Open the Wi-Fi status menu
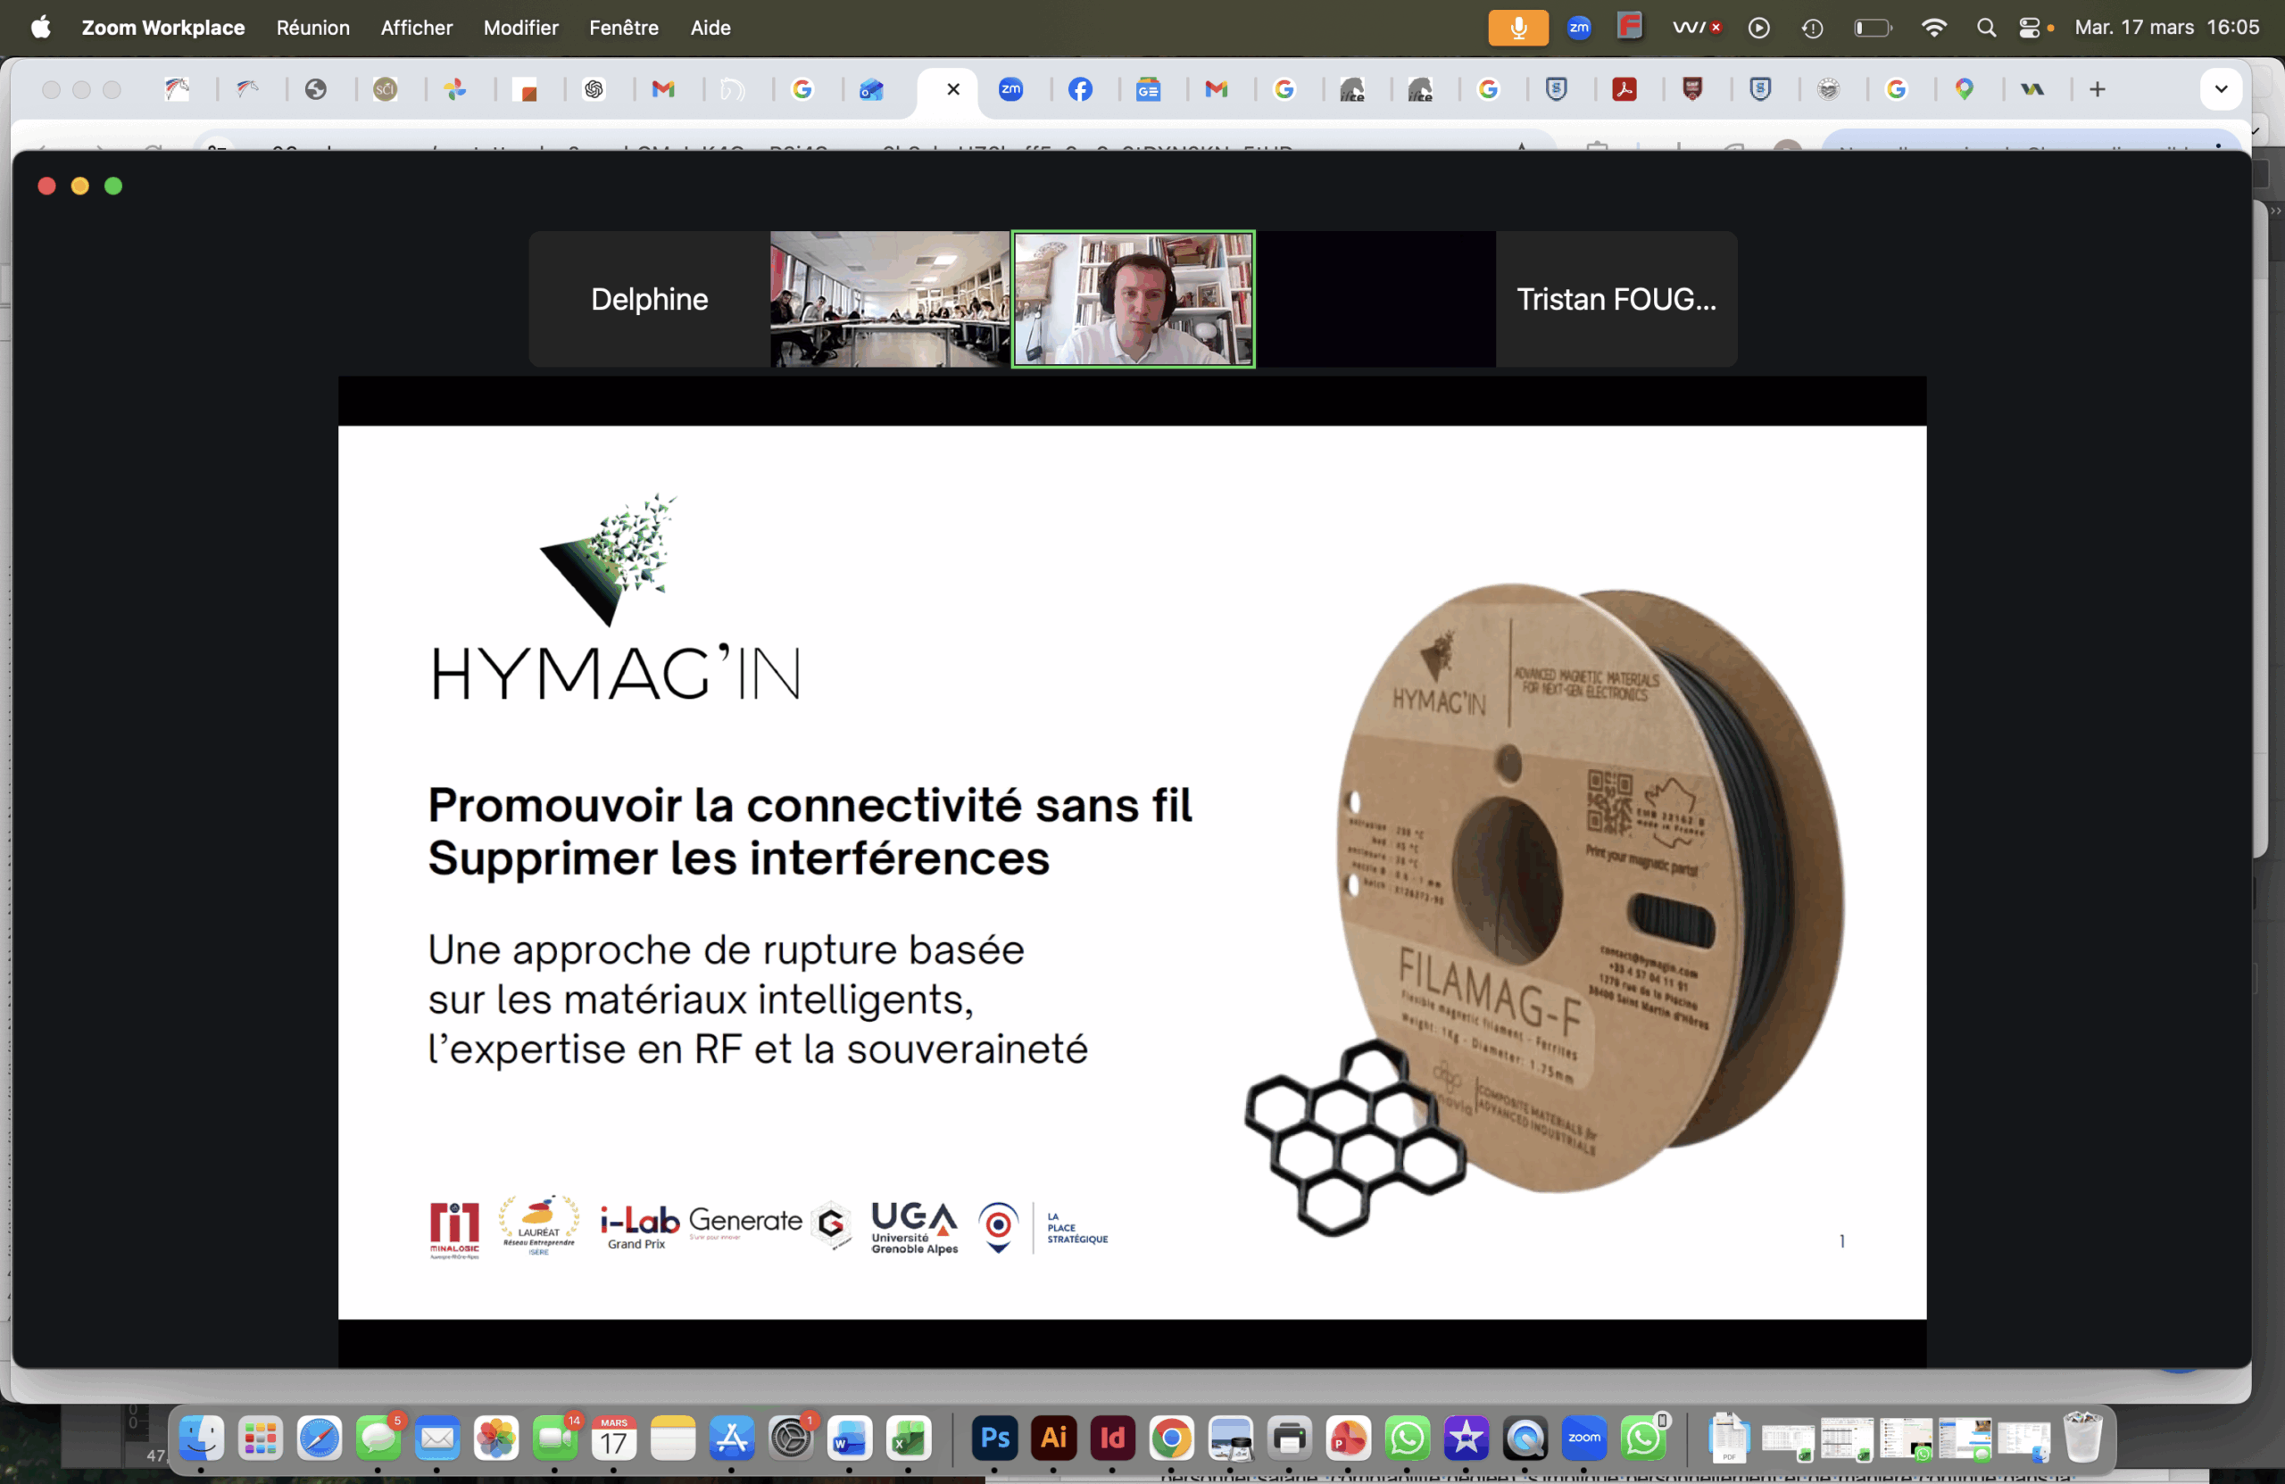 [x=1933, y=28]
